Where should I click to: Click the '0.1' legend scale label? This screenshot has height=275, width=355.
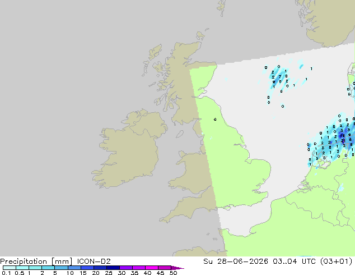click(6, 273)
